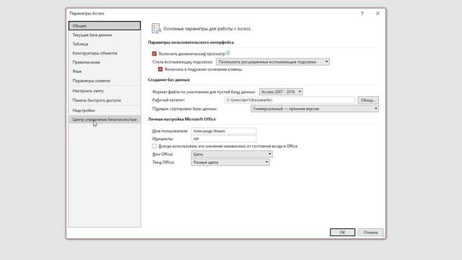This screenshot has height=260, width=462.
Task: Confirm with the OK button
Action: pos(342,233)
